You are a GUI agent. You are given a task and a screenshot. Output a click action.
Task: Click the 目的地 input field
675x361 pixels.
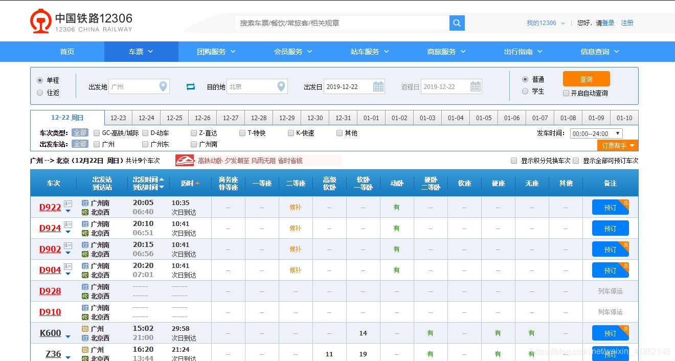tap(257, 86)
